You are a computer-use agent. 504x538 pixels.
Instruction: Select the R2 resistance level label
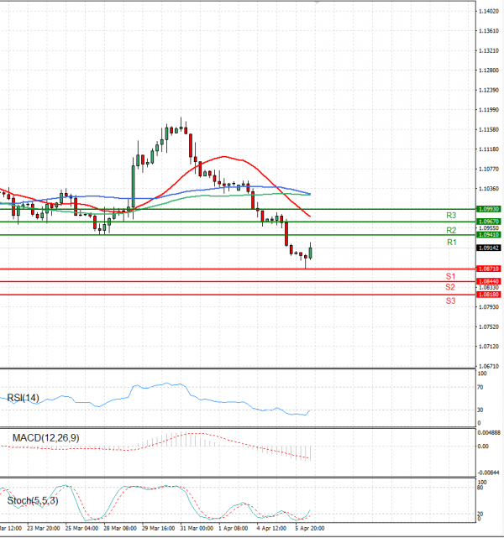451,229
